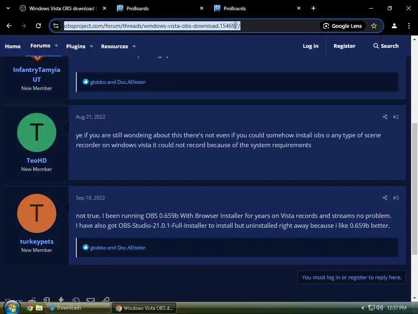Open the TeoHD username link
Screen dimensions: 418x314
(36, 160)
